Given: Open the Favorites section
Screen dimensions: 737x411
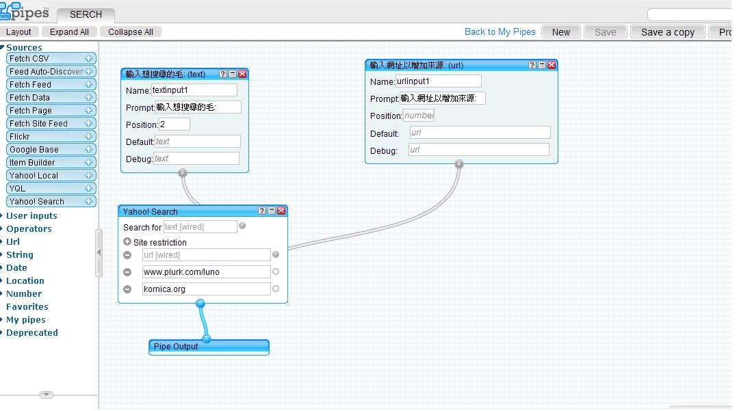Looking at the screenshot, I should pos(27,307).
